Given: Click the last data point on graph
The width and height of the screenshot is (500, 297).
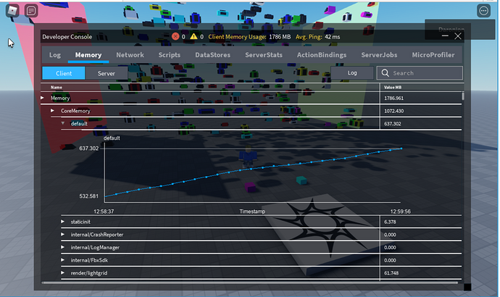Looking at the screenshot, I should (x=401, y=148).
